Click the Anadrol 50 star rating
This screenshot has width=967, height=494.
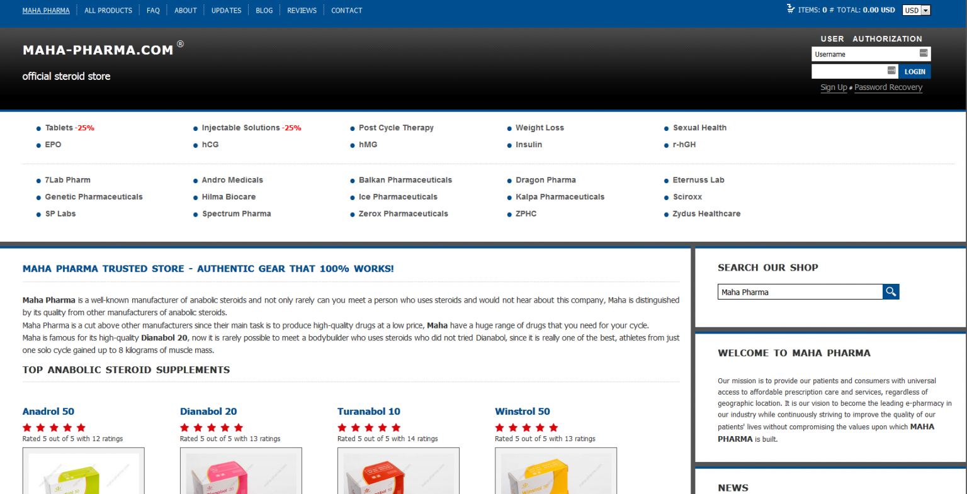coord(54,427)
